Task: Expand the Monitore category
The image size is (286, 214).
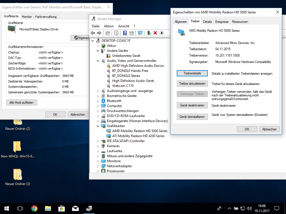Action: [98, 161]
